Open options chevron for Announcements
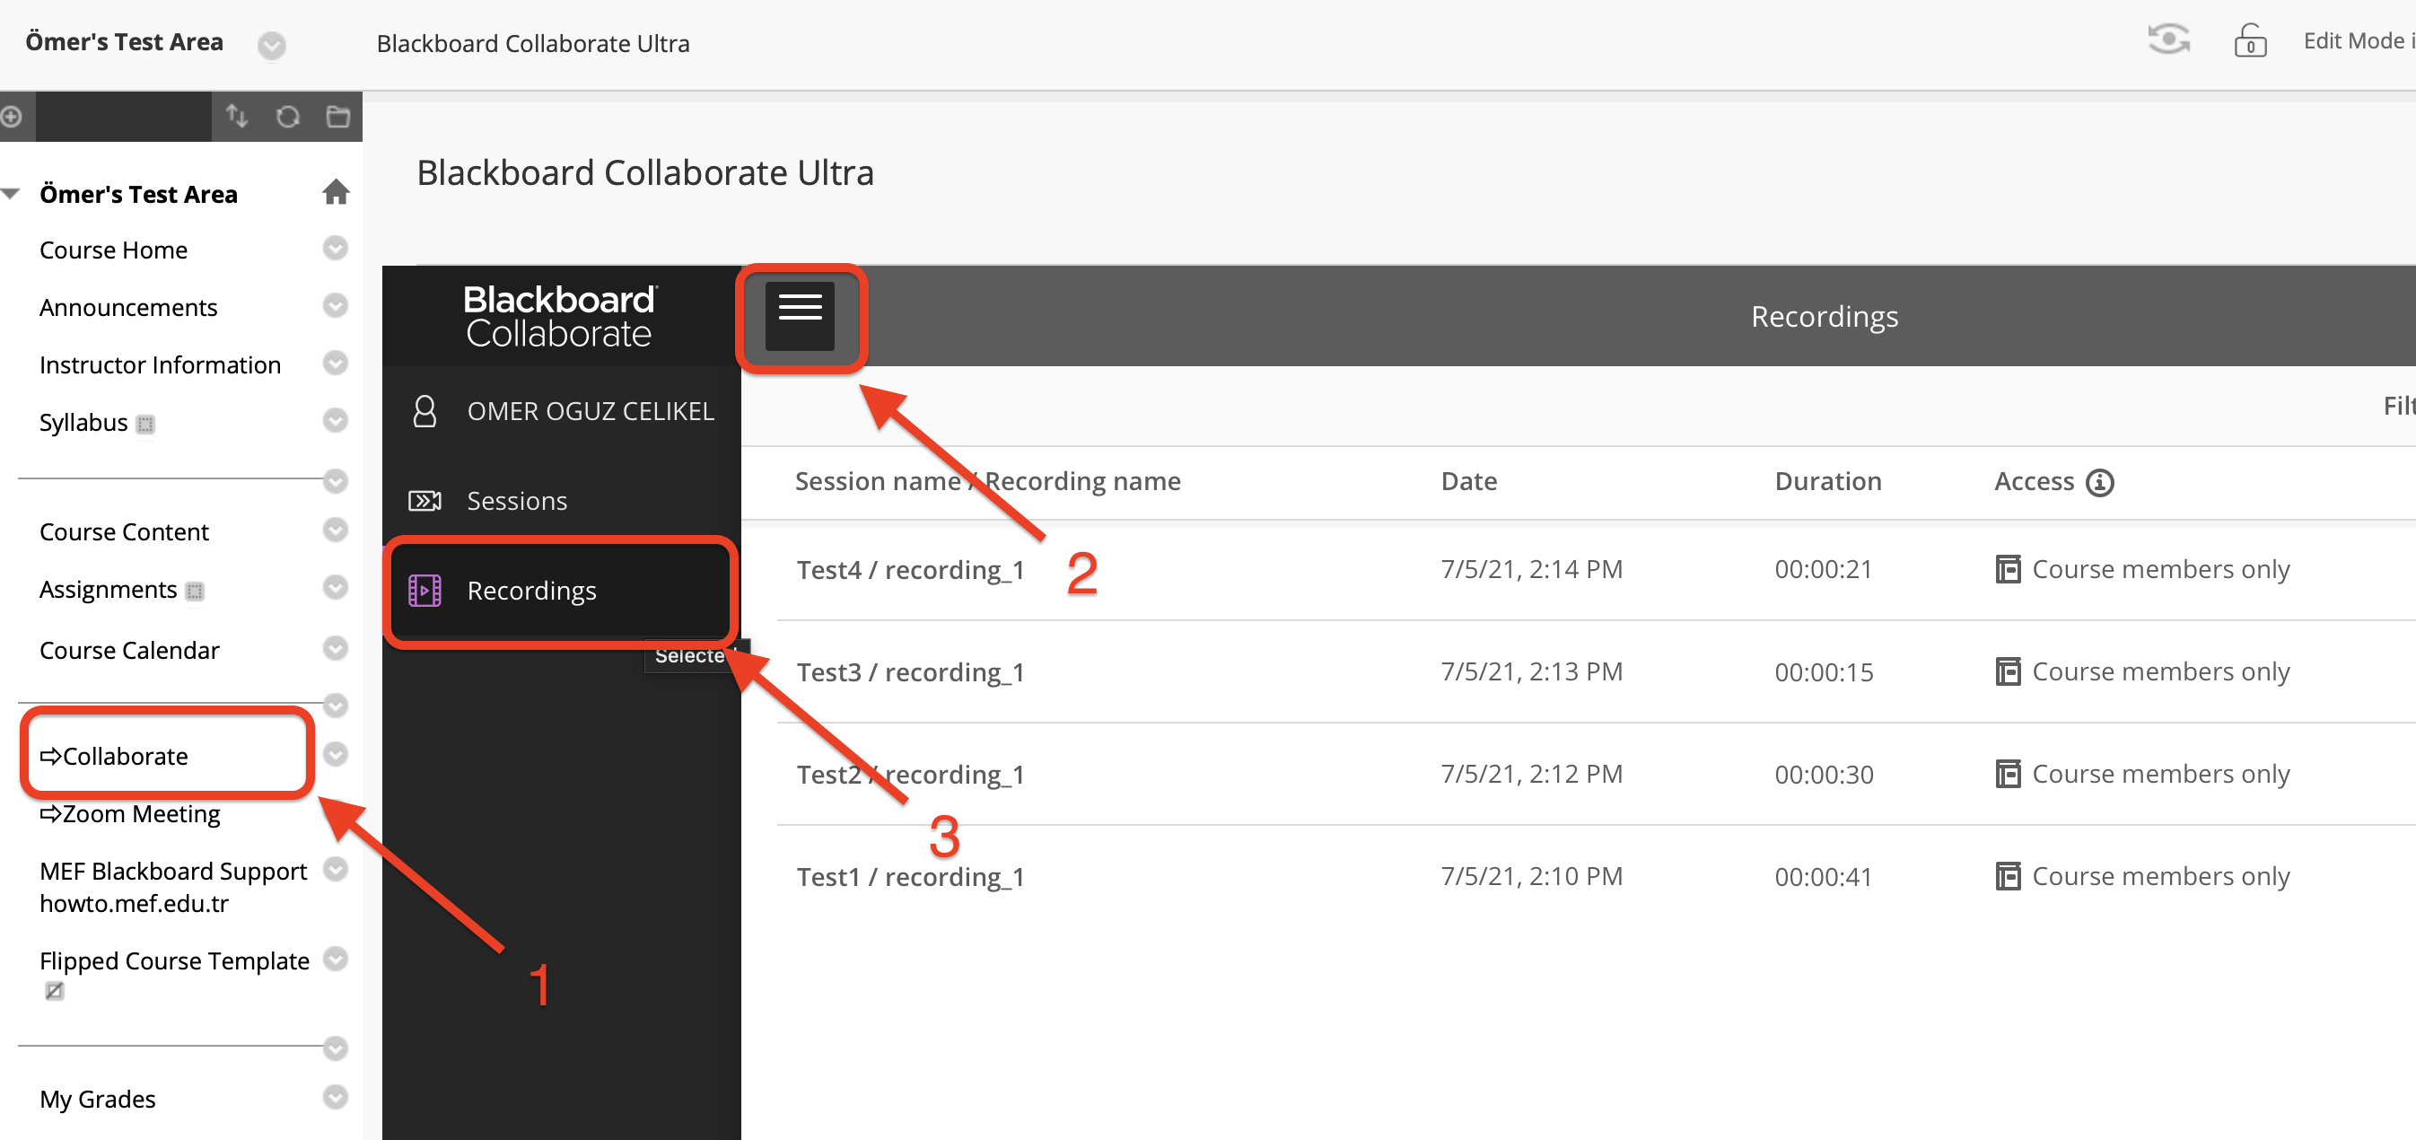Viewport: 2416px width, 1140px height. [335, 306]
